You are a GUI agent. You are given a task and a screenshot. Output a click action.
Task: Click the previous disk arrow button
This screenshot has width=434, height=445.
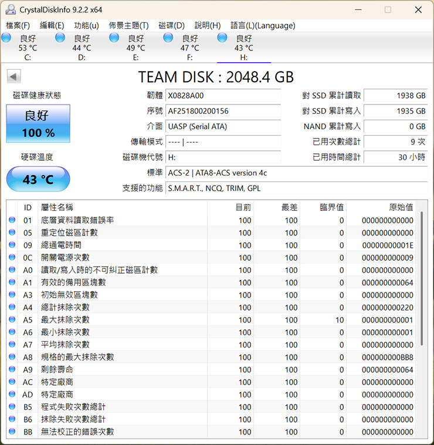point(13,76)
